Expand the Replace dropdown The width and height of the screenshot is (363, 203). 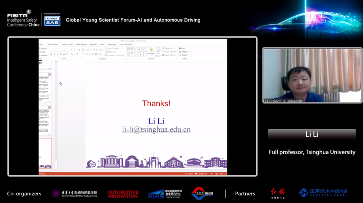pos(190,52)
